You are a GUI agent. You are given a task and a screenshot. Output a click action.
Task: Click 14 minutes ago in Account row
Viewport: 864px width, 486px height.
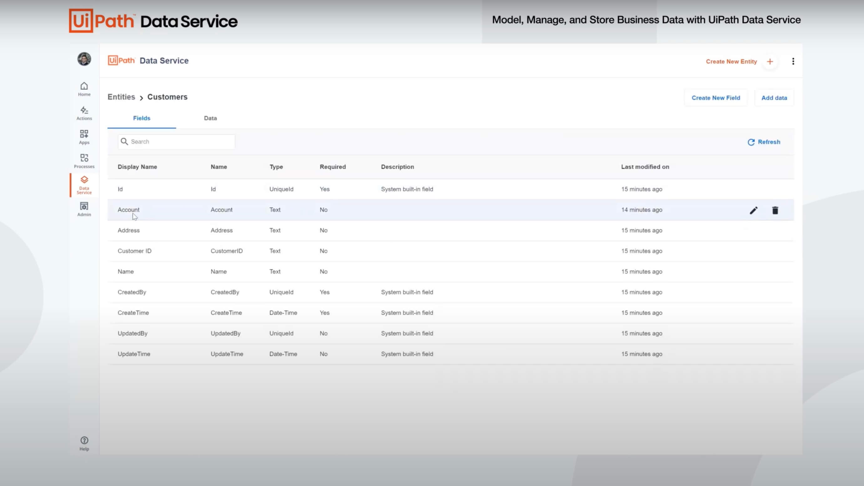642,210
